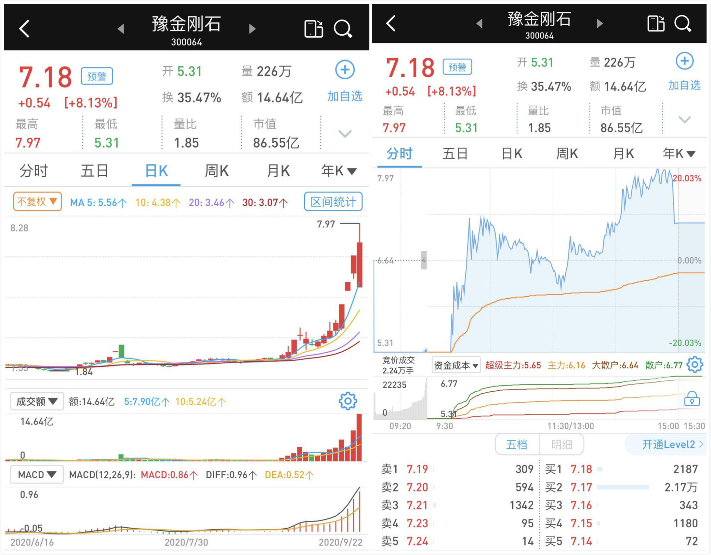
Task: Tap DEA:0.52 value in MACD header
Action: click(289, 475)
